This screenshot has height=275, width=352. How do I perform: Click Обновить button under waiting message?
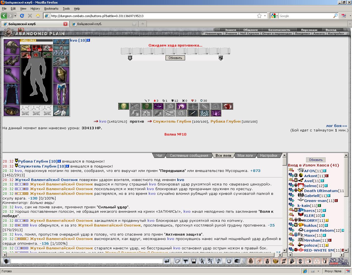point(175,58)
